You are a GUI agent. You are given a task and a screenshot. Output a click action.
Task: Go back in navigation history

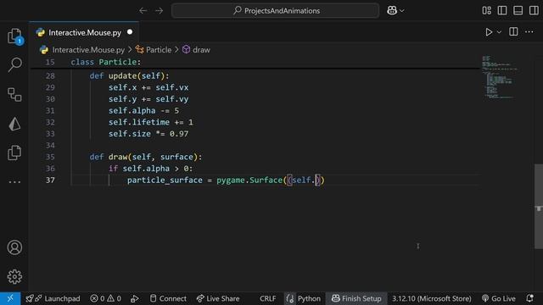(x=143, y=11)
